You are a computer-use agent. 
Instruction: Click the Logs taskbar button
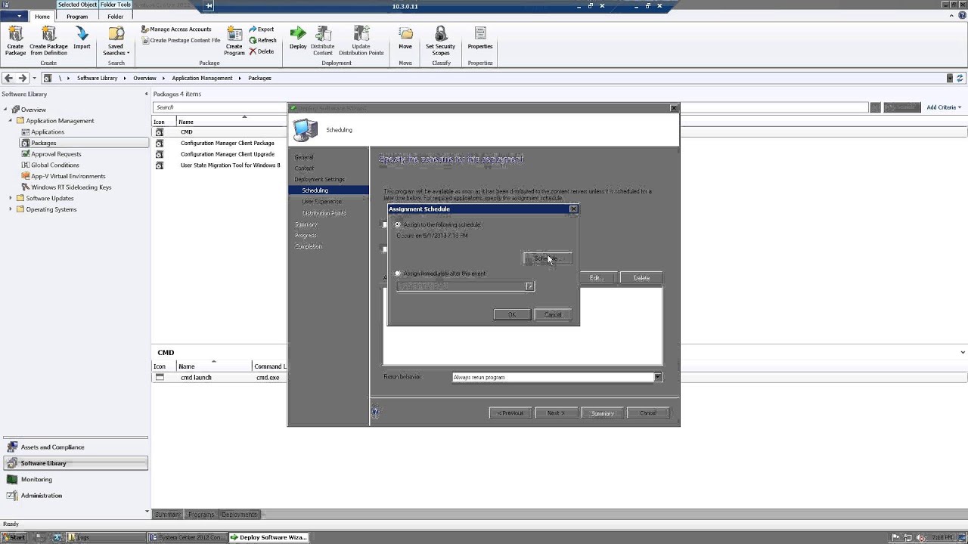106,537
